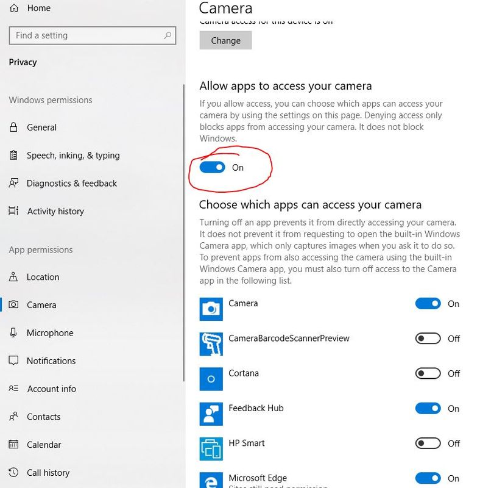Enable camera for CameraBarcodeScannerPreview
This screenshot has height=488, width=480.
(x=428, y=339)
